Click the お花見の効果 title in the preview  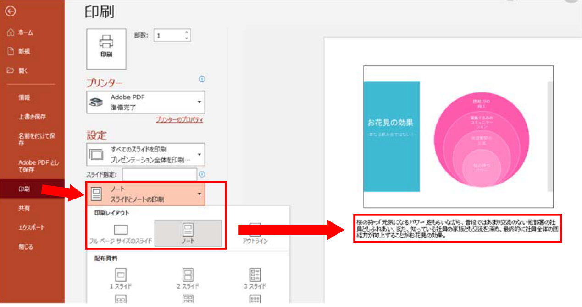(391, 123)
